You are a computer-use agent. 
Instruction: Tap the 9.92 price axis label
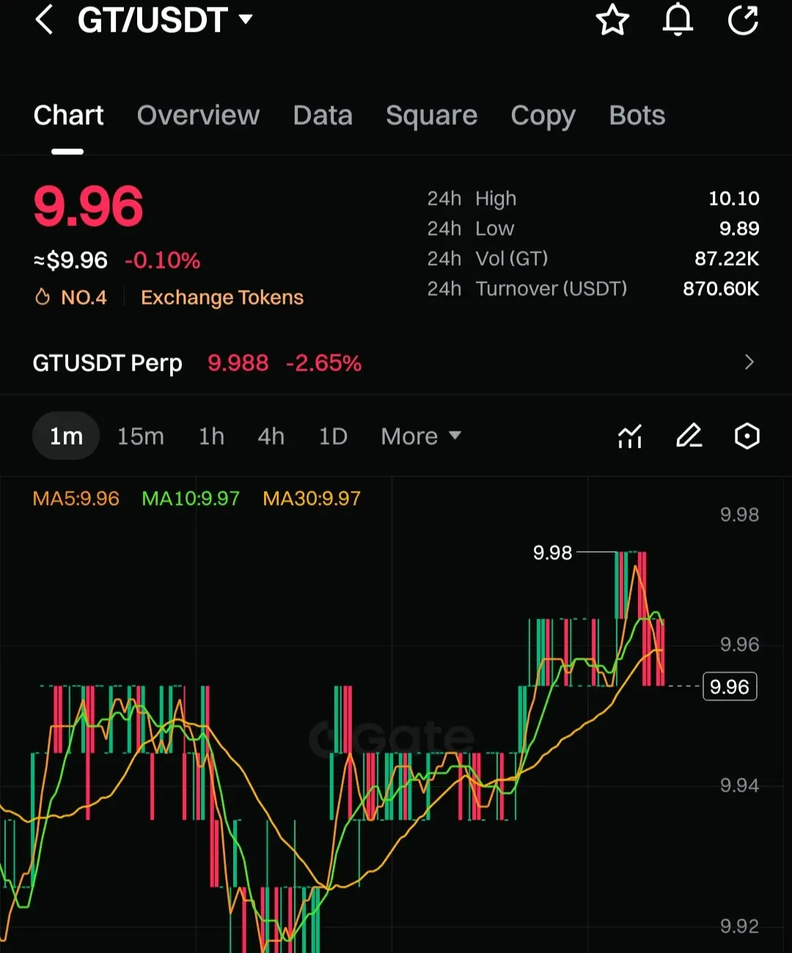(739, 926)
